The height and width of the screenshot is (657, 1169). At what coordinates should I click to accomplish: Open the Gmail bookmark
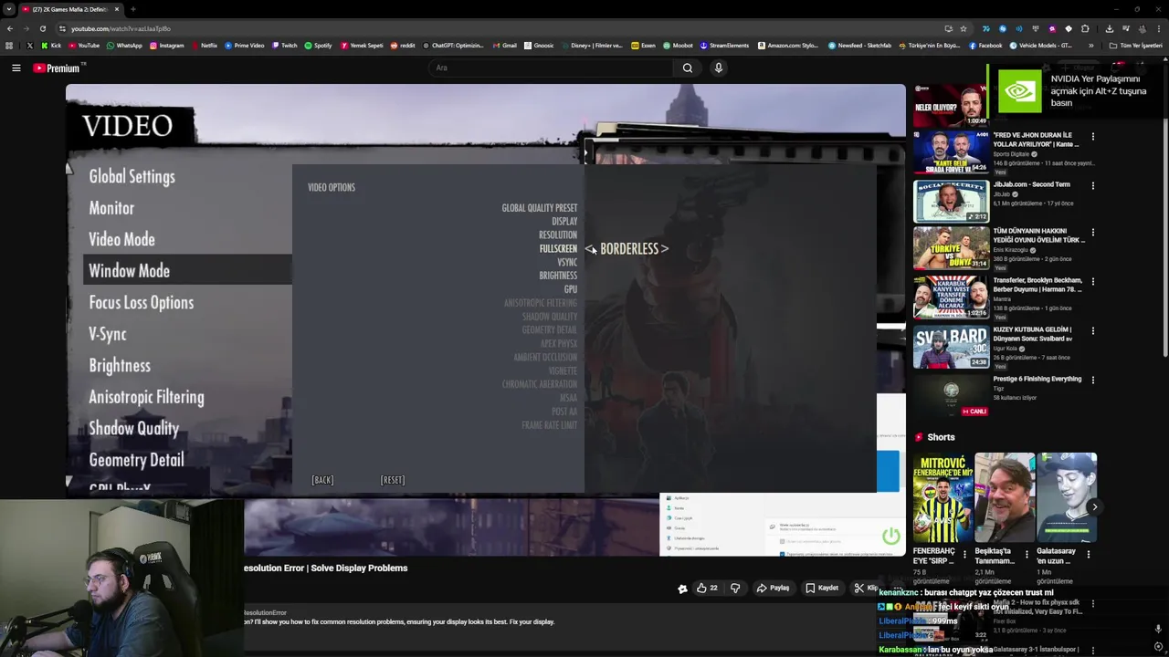505,46
